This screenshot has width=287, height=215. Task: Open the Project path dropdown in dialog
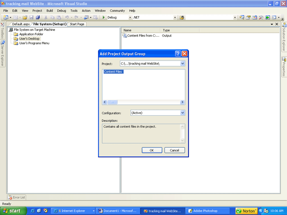[x=182, y=63]
